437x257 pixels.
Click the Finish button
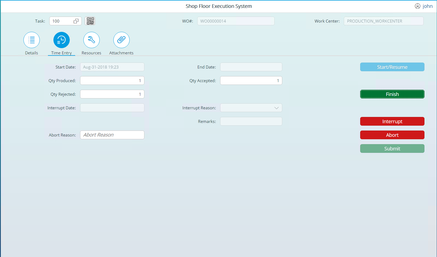[392, 94]
